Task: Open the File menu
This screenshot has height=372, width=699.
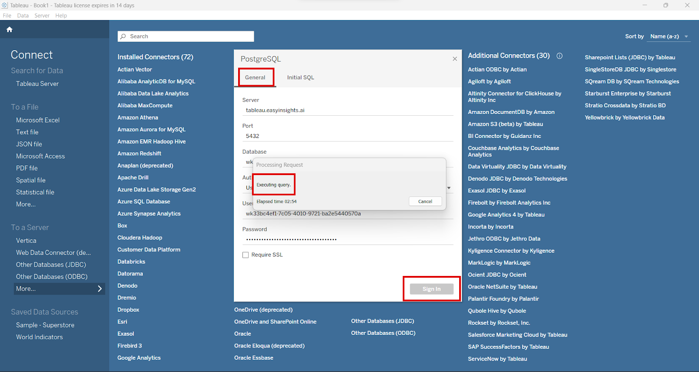Action: click(7, 15)
